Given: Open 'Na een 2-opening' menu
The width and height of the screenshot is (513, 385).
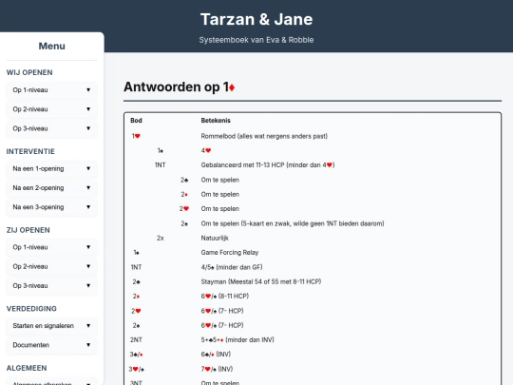Looking at the screenshot, I should (x=51, y=188).
